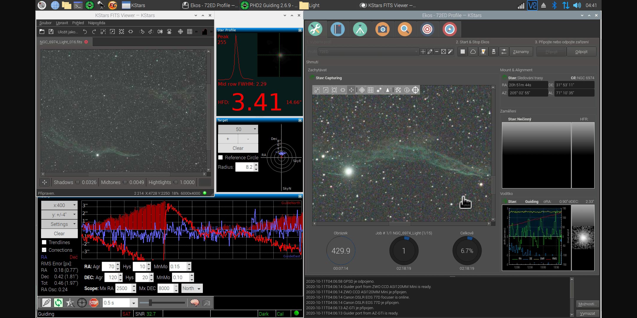
Task: Show histogram icon in FITS Viewer toolbar
Action: coord(204,32)
